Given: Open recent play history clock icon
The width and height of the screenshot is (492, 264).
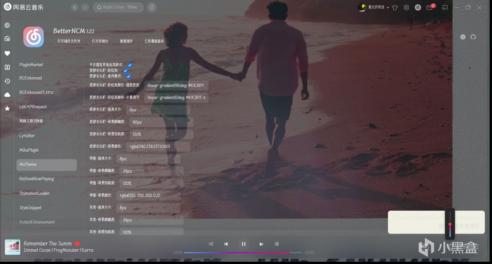Looking at the screenshot, I should click(7, 81).
